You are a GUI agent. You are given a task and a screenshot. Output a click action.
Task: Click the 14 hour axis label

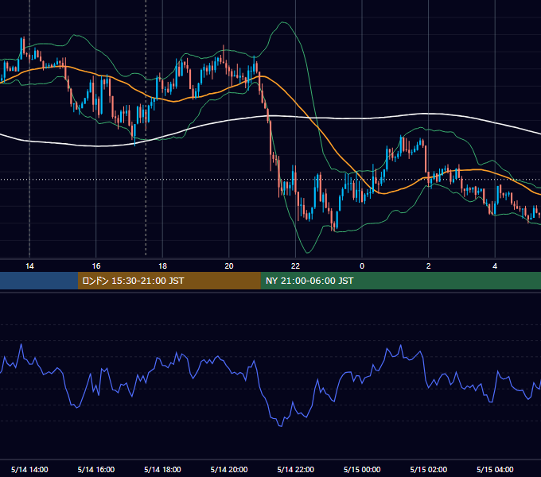29,266
